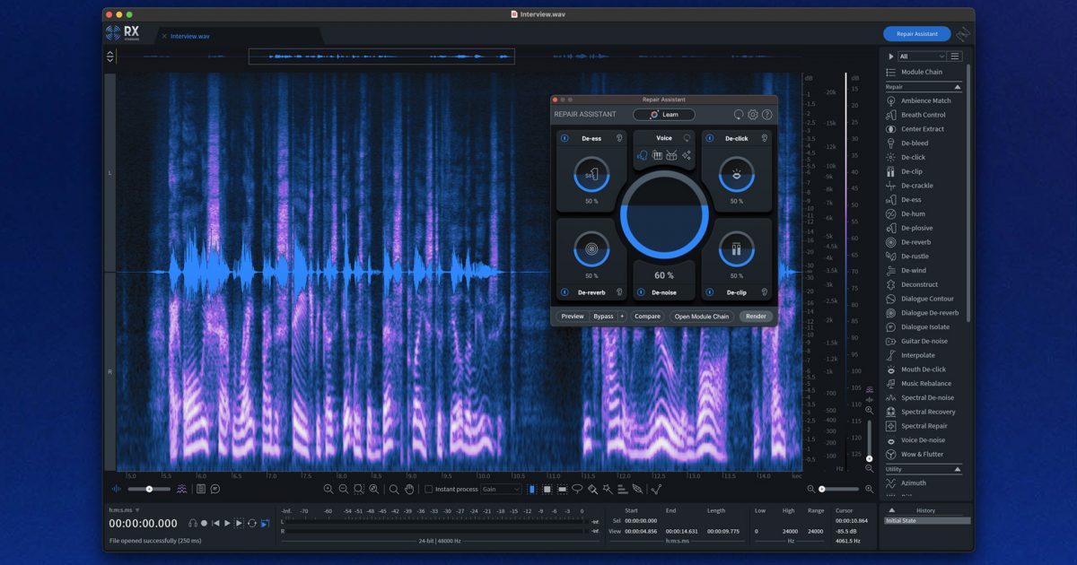Solo listen to De-ess ear icon

[x=619, y=139]
